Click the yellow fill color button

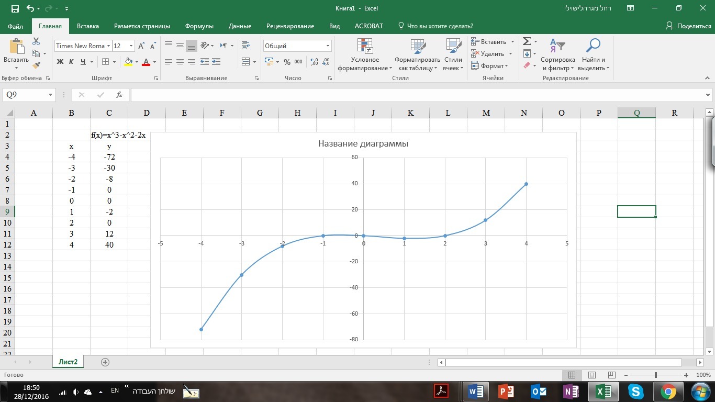(x=128, y=62)
